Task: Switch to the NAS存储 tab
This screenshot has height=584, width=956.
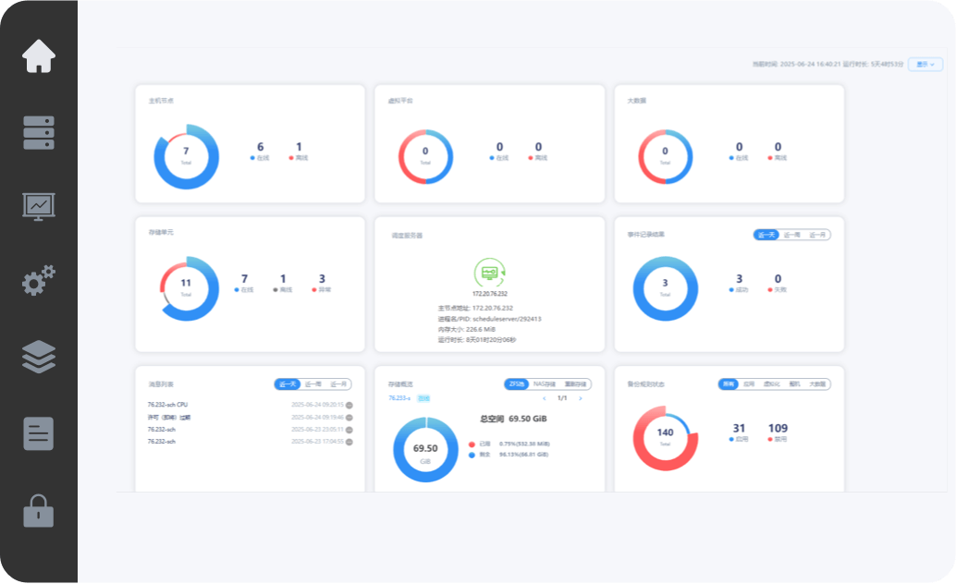Action: click(545, 383)
